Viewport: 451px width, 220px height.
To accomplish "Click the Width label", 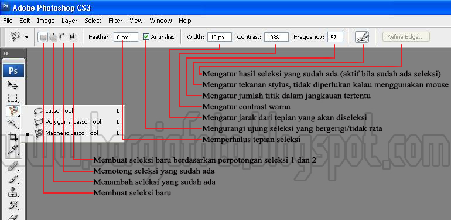I will coord(196,37).
